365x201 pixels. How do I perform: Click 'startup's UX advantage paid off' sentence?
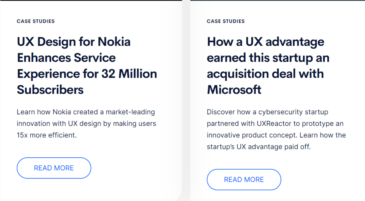pos(259,147)
